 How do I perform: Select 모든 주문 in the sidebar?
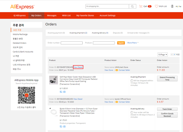[x=17, y=30]
